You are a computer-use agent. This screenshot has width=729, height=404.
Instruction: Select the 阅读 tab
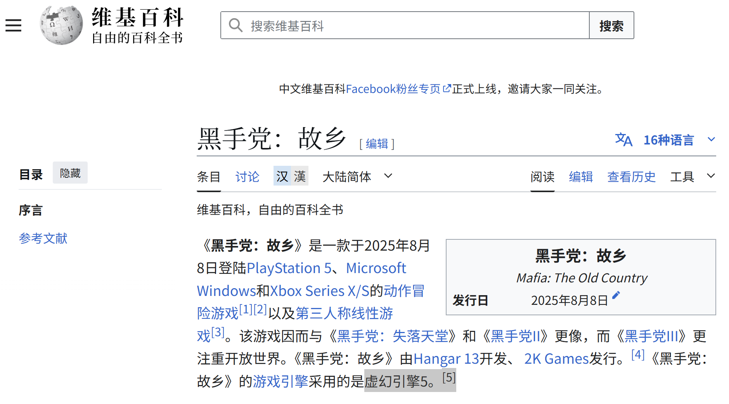click(x=542, y=177)
